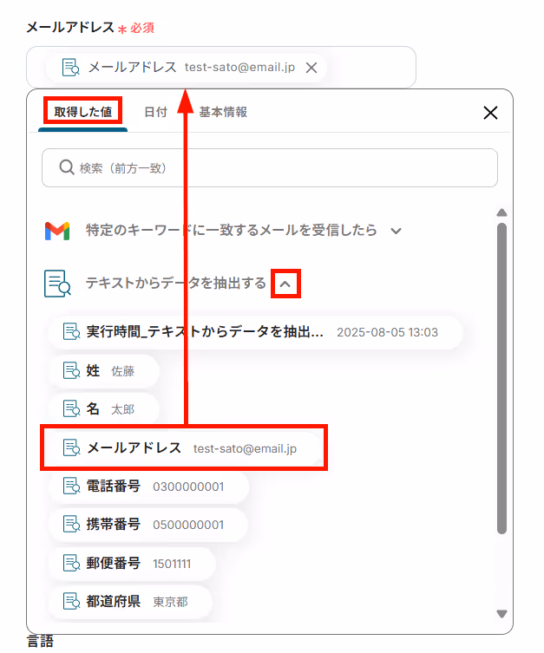The width and height of the screenshot is (544, 653).
Task: Pick the 郵便番号 1501111 value
Action: (x=133, y=563)
